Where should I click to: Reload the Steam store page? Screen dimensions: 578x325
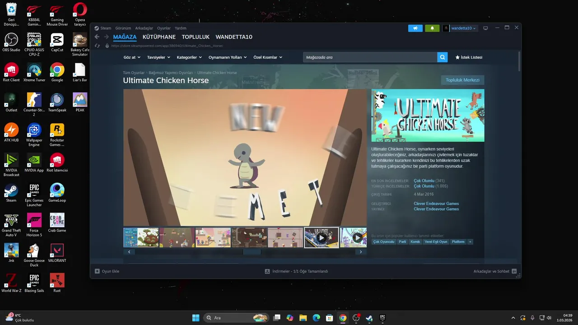point(97,46)
